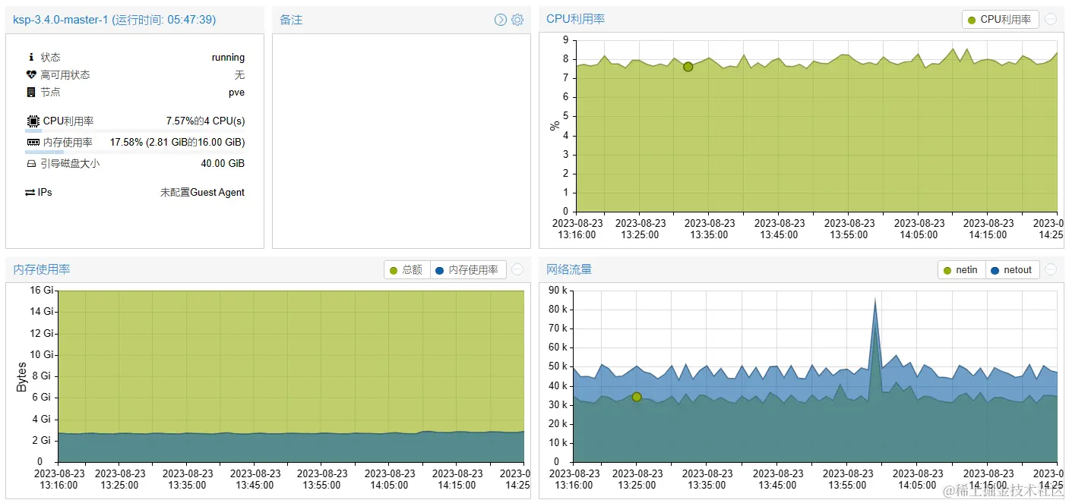Click the undo-zoom circle icon in the CPU chart header
1069x503 pixels.
1051,20
